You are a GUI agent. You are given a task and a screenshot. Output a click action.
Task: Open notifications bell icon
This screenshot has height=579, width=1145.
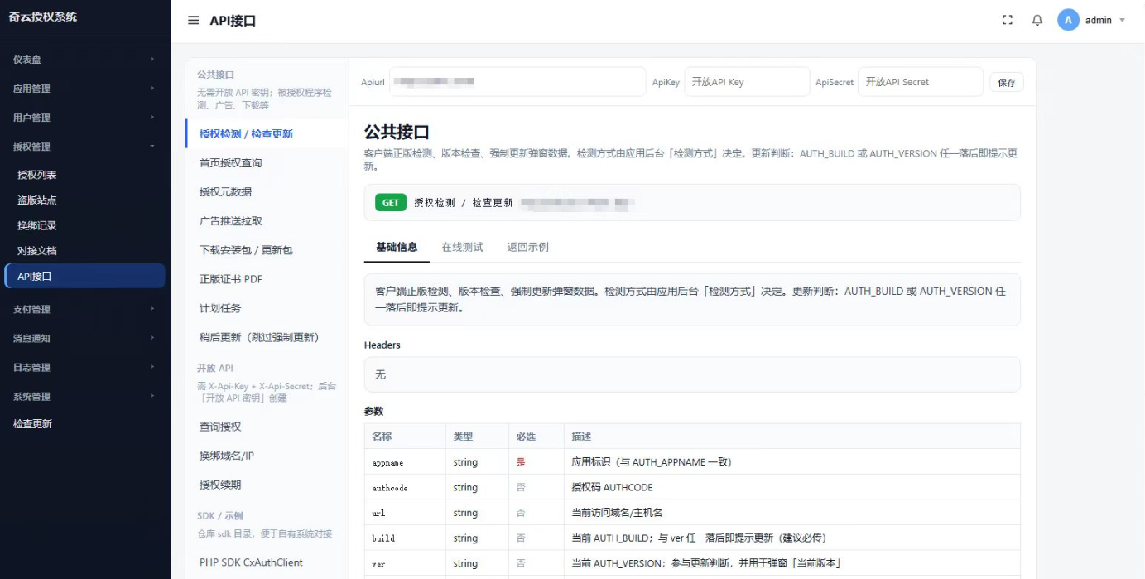pyautogui.click(x=1037, y=21)
